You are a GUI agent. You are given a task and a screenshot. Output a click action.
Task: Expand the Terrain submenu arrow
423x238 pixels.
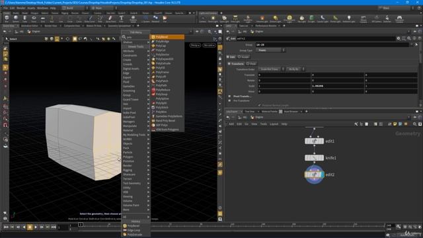148,179
